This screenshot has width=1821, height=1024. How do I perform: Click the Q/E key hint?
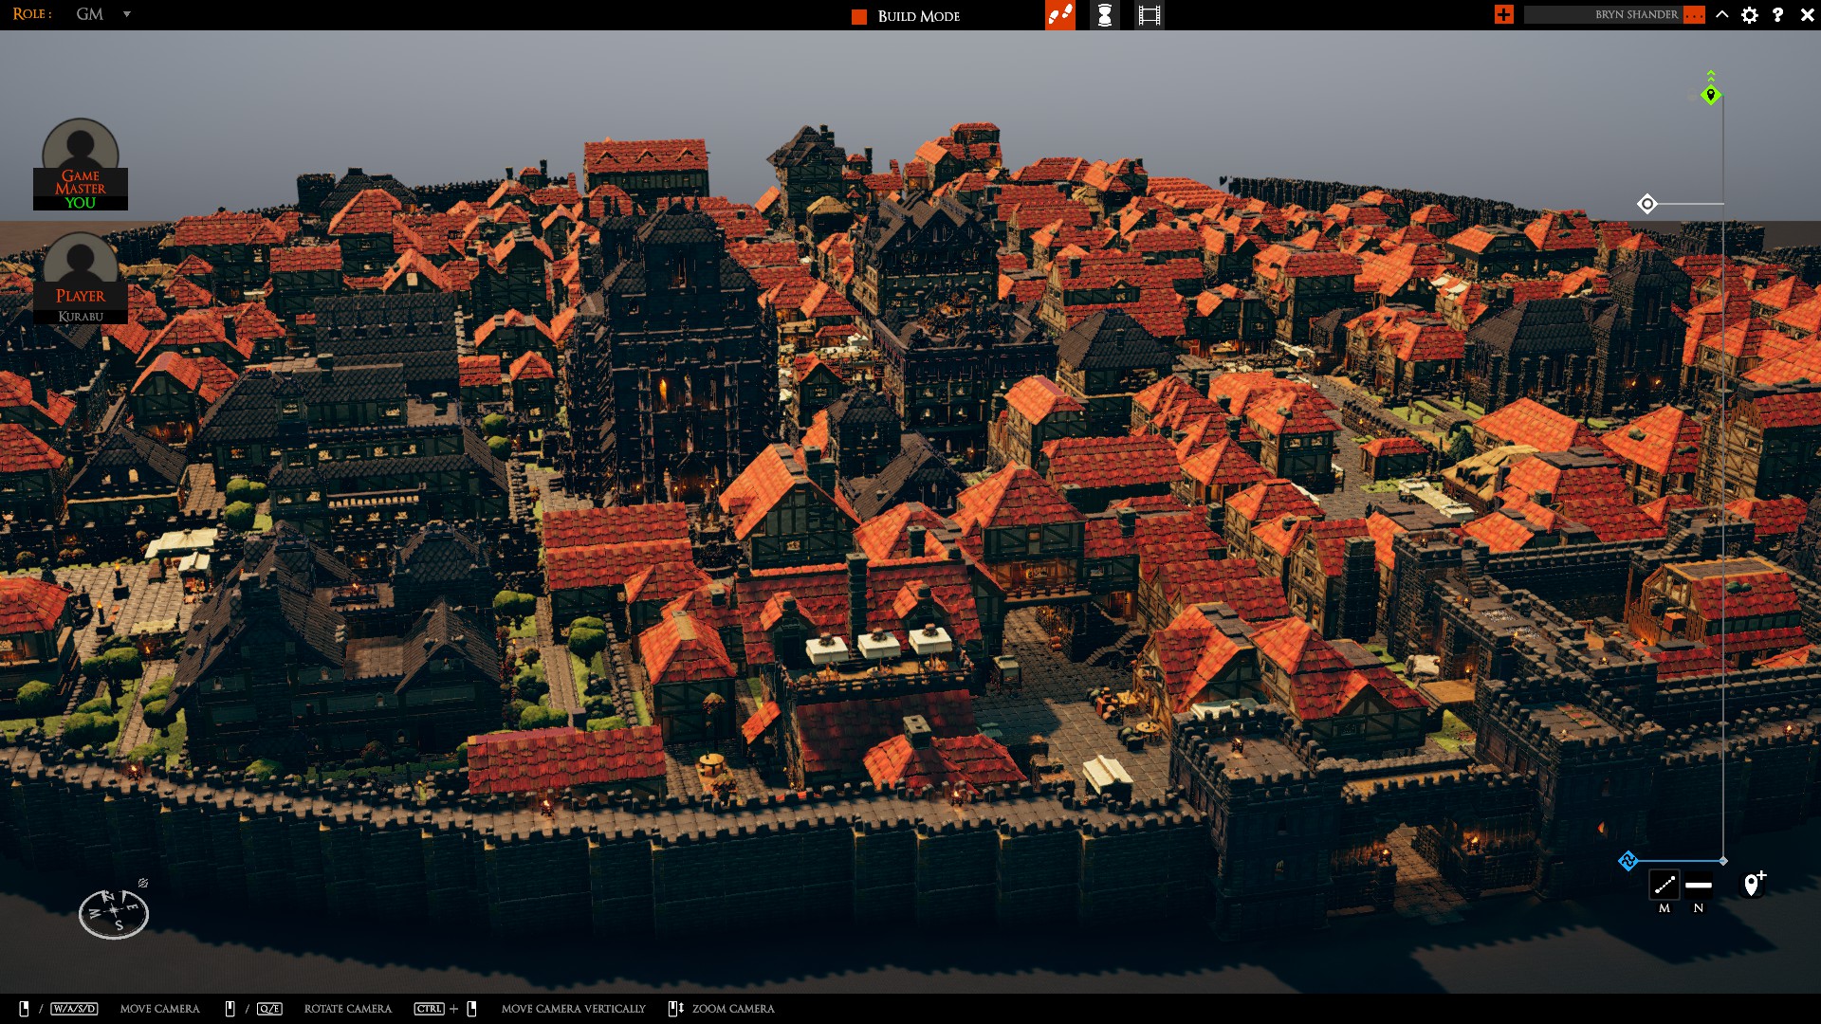[269, 1009]
